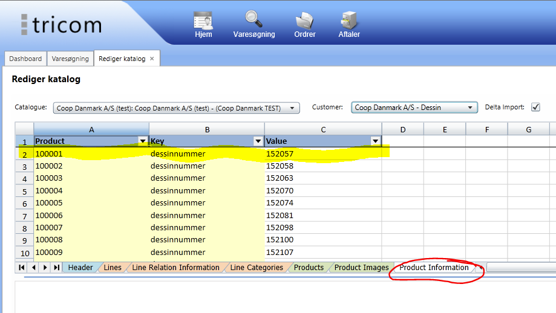Screen dimensions: 556x313
Task: Click value cell 152074
Action: coord(323,203)
